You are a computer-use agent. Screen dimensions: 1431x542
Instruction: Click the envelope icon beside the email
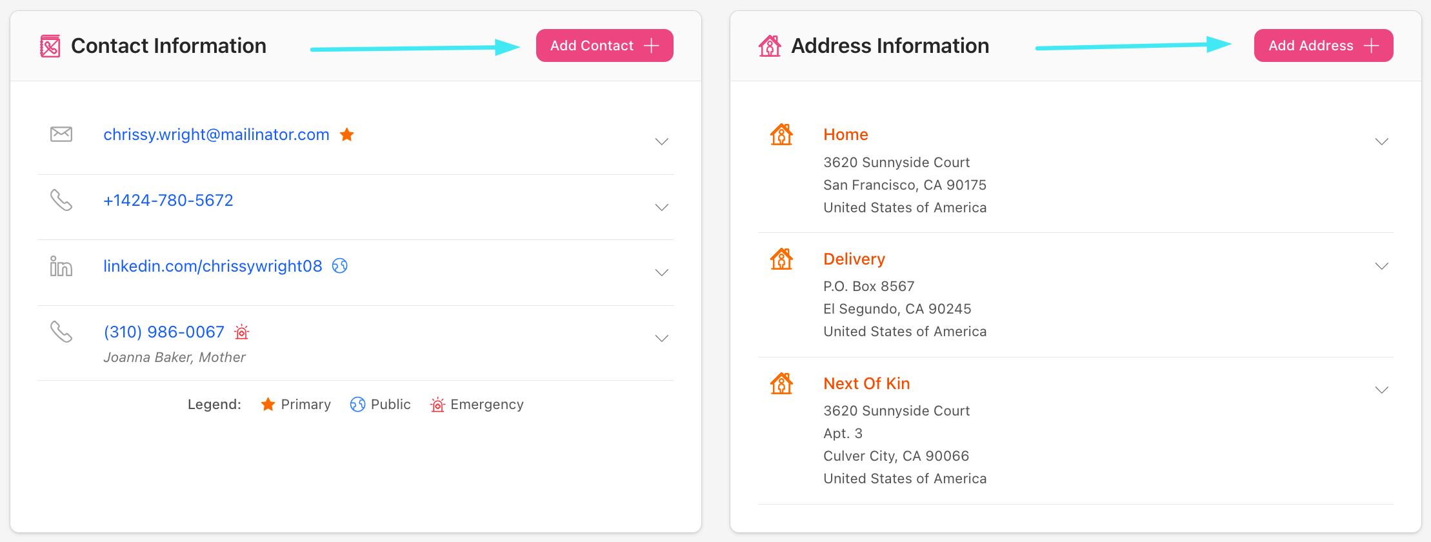pyautogui.click(x=61, y=134)
